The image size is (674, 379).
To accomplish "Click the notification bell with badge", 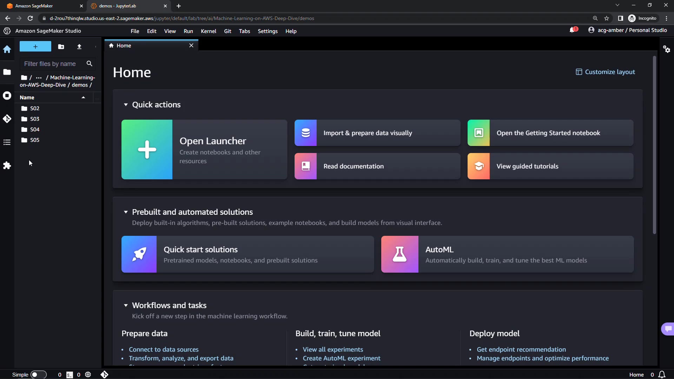I will pos(573,30).
